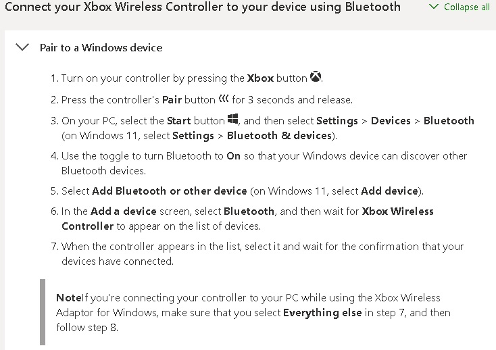The height and width of the screenshot is (350, 496).
Task: Click the bold word Xbox in step 1
Action: (260, 78)
